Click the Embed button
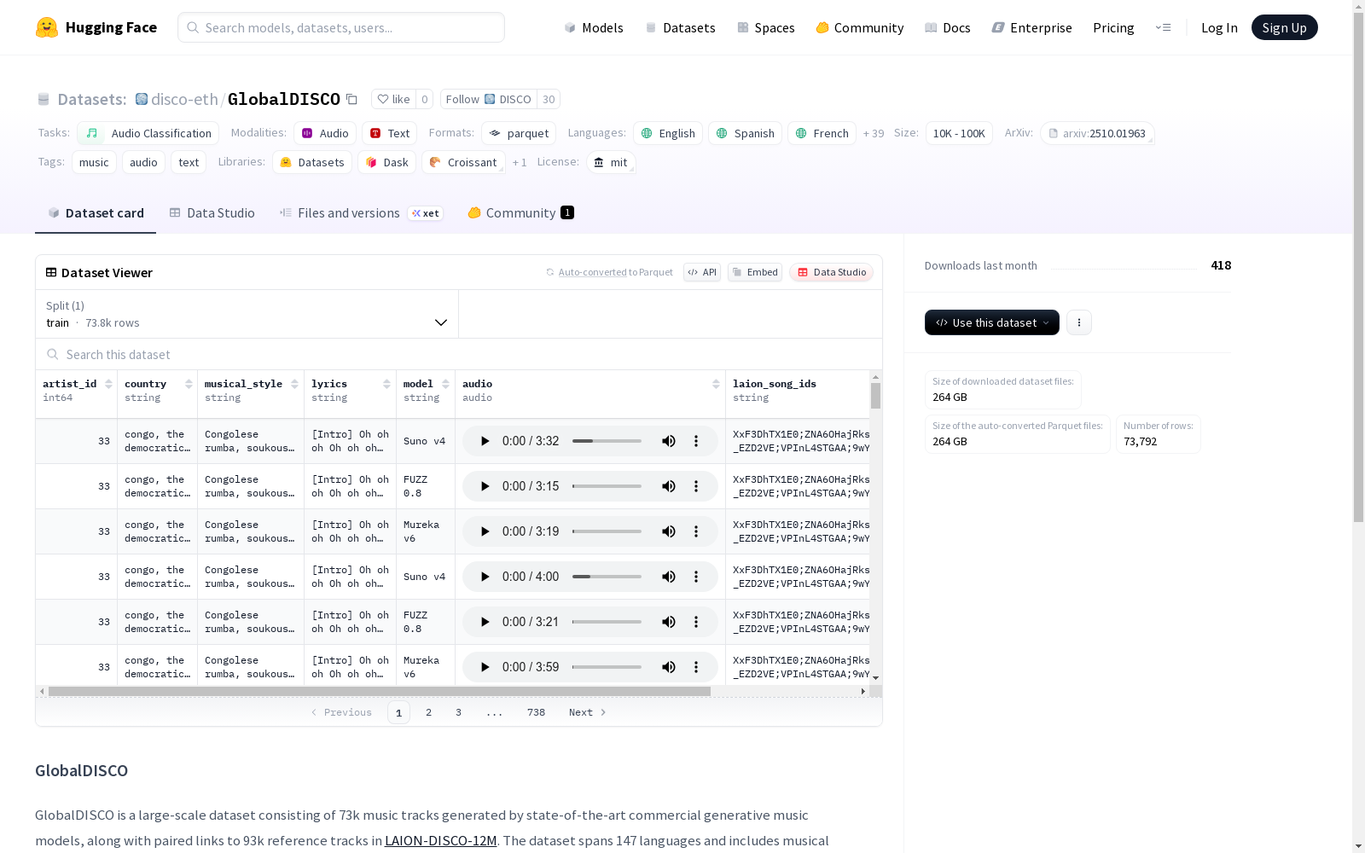The height and width of the screenshot is (853, 1365). click(755, 272)
